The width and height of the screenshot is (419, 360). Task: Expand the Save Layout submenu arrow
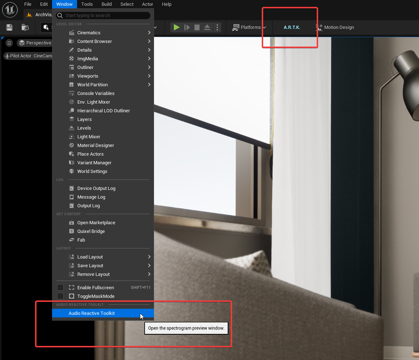149,265
